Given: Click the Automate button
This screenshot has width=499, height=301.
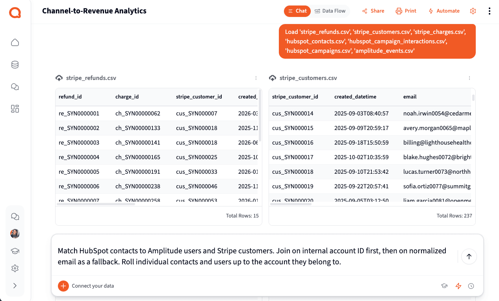Looking at the screenshot, I should tap(444, 11).
